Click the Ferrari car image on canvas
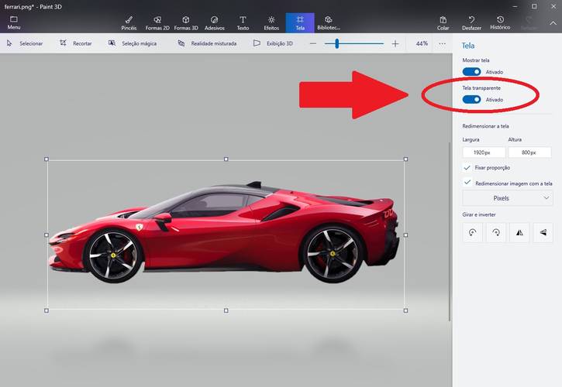The width and height of the screenshot is (562, 387). (224, 233)
